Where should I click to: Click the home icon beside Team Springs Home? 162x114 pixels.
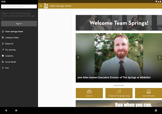(3, 31)
